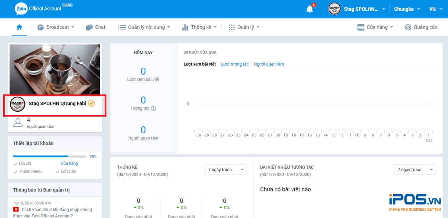Click the Cửa hàng storefront icon

(360, 27)
